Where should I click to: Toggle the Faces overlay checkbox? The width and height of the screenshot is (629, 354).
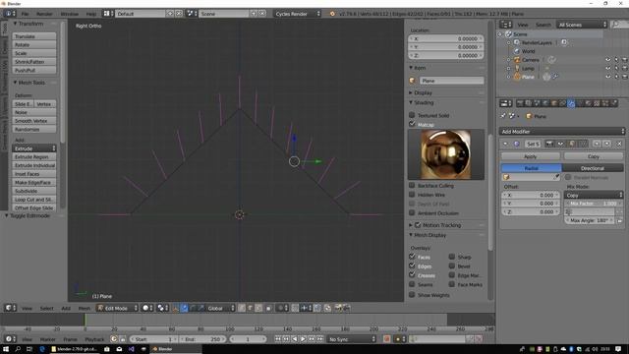click(412, 257)
